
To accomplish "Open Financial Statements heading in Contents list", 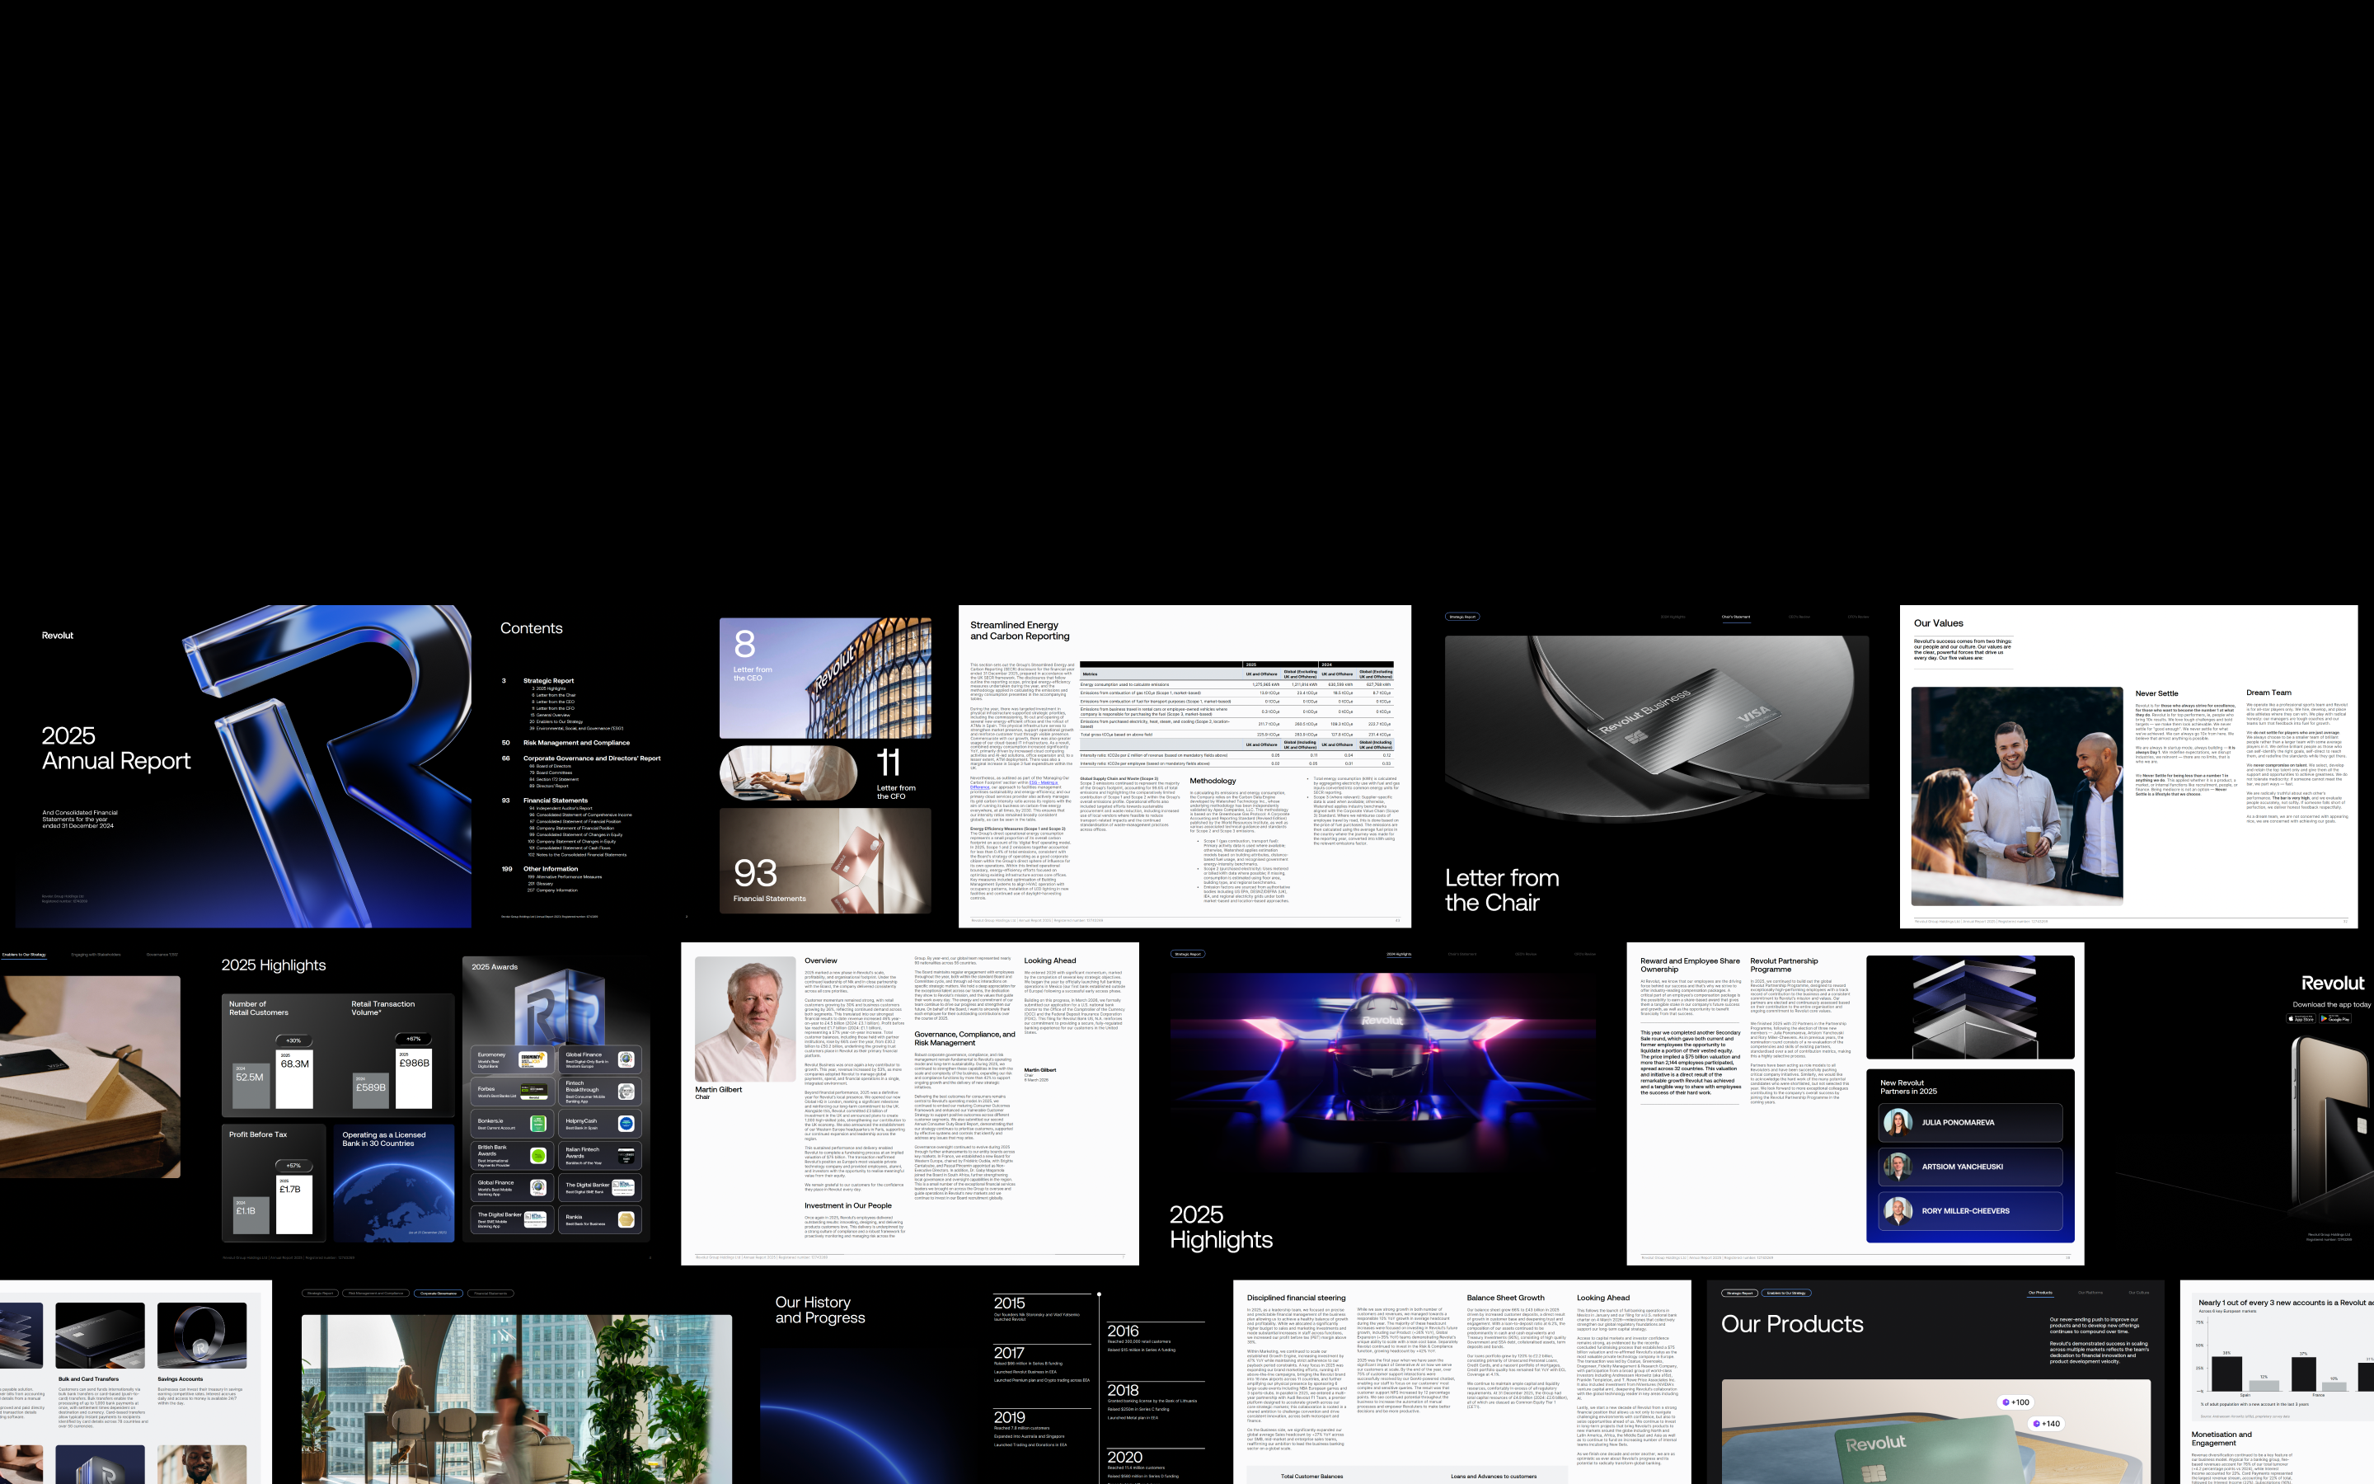I will (556, 800).
